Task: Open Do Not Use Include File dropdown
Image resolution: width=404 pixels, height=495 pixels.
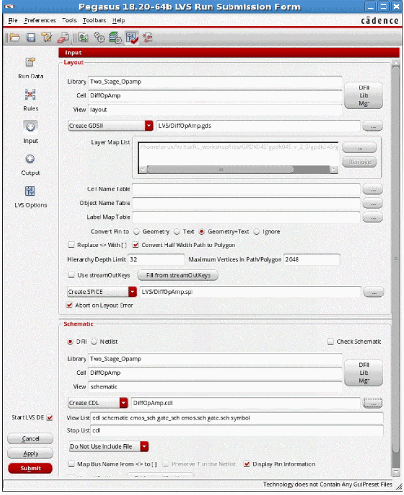Action: tap(108, 446)
